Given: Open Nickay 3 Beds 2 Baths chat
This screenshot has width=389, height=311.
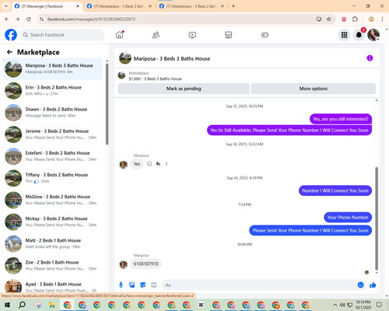Looking at the screenshot, I should tap(52, 222).
